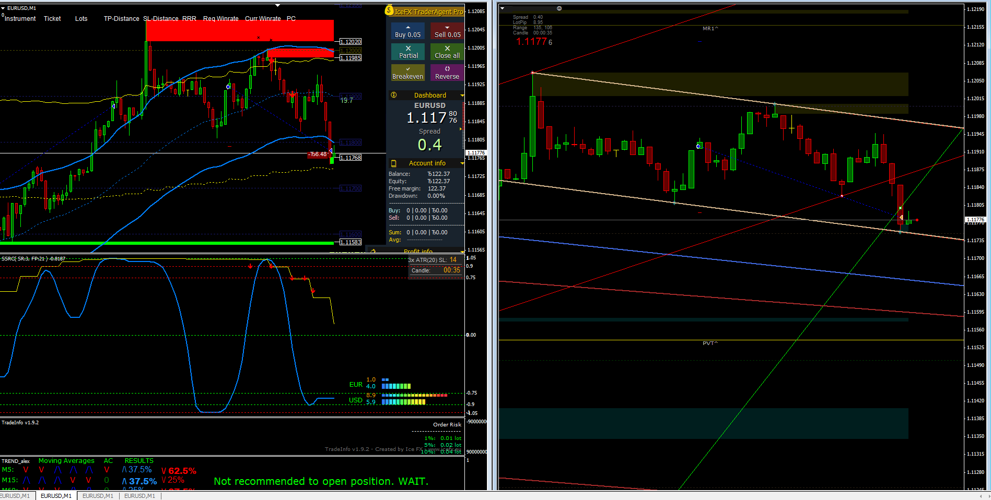Click the EURUSD symbol name in dashboard
This screenshot has width=991, height=500.
[x=430, y=105]
